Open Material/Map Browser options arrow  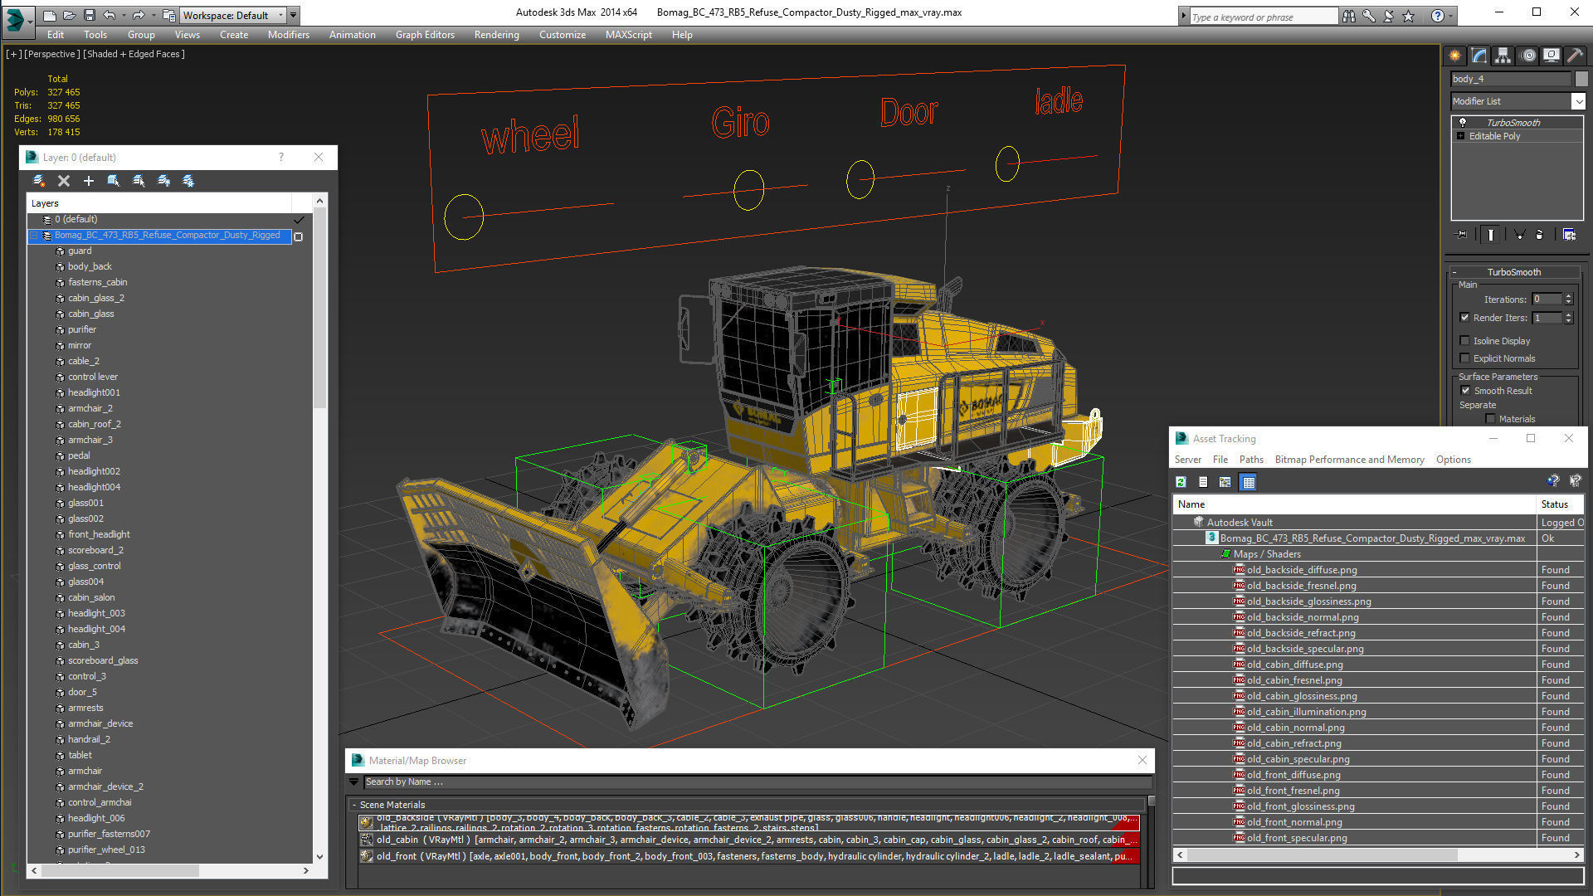point(354,782)
